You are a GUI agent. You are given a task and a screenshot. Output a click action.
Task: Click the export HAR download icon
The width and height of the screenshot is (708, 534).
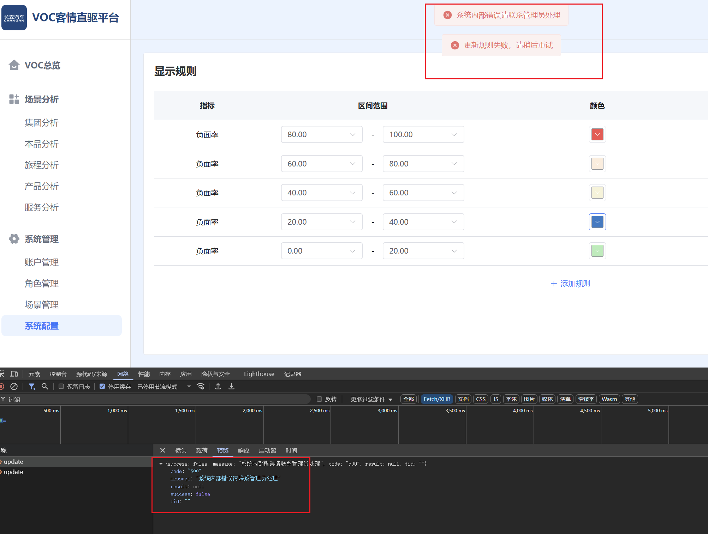231,387
